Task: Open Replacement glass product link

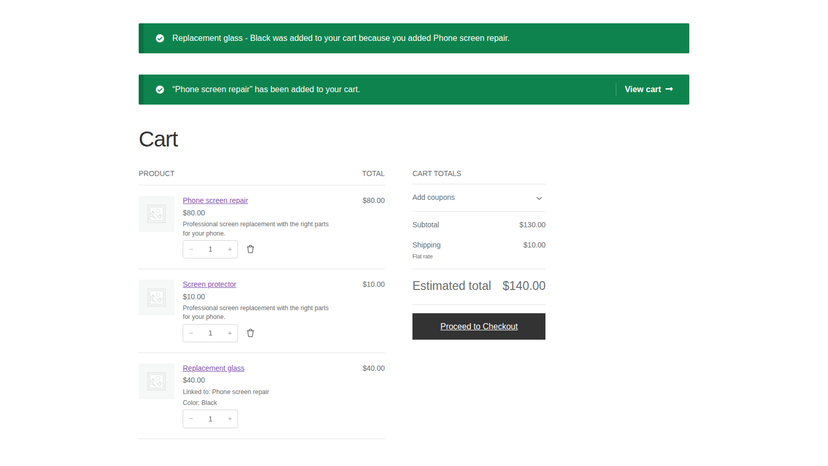Action: 213,368
